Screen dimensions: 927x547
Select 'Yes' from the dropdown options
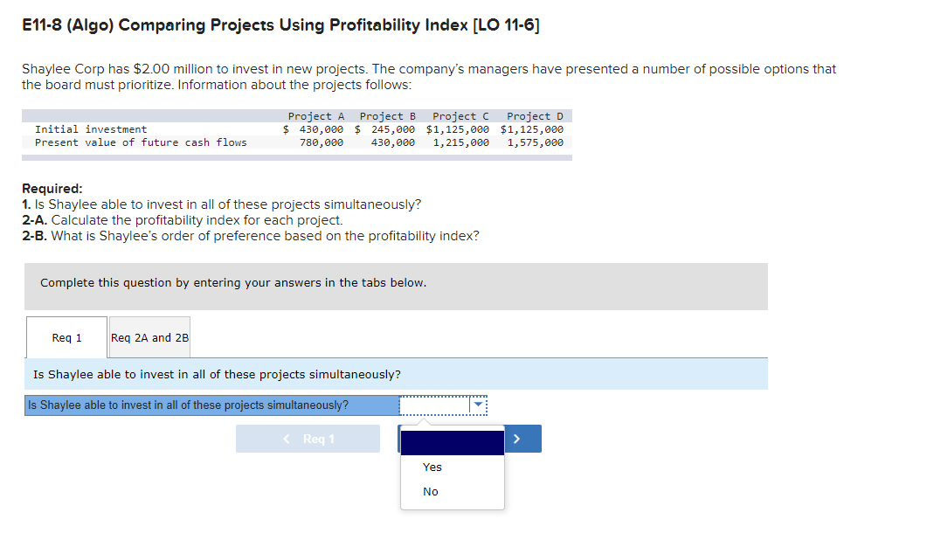point(432,467)
